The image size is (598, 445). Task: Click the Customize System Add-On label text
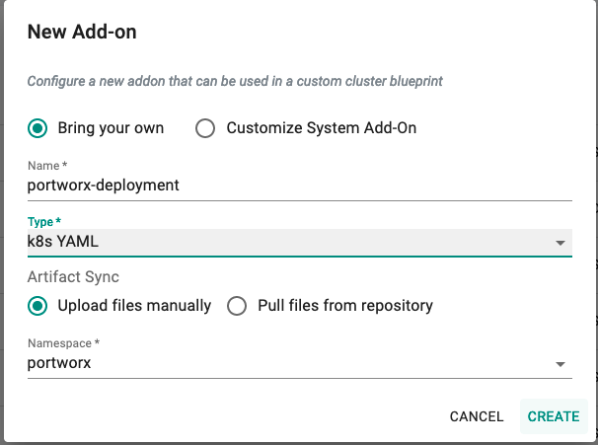click(x=322, y=128)
